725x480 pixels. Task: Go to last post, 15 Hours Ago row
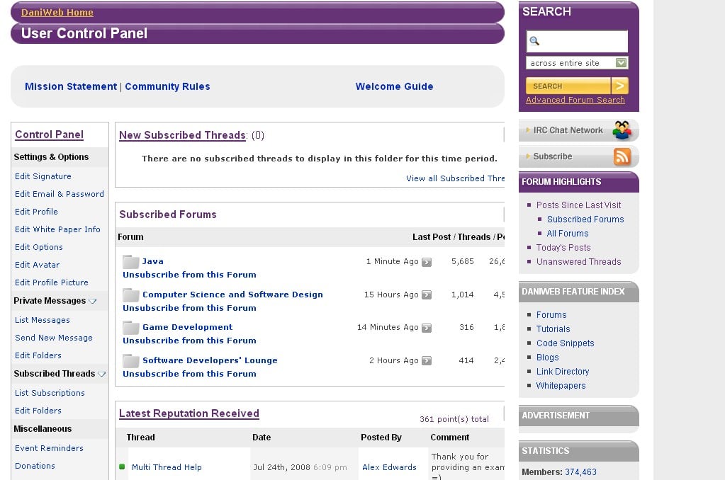tap(427, 295)
